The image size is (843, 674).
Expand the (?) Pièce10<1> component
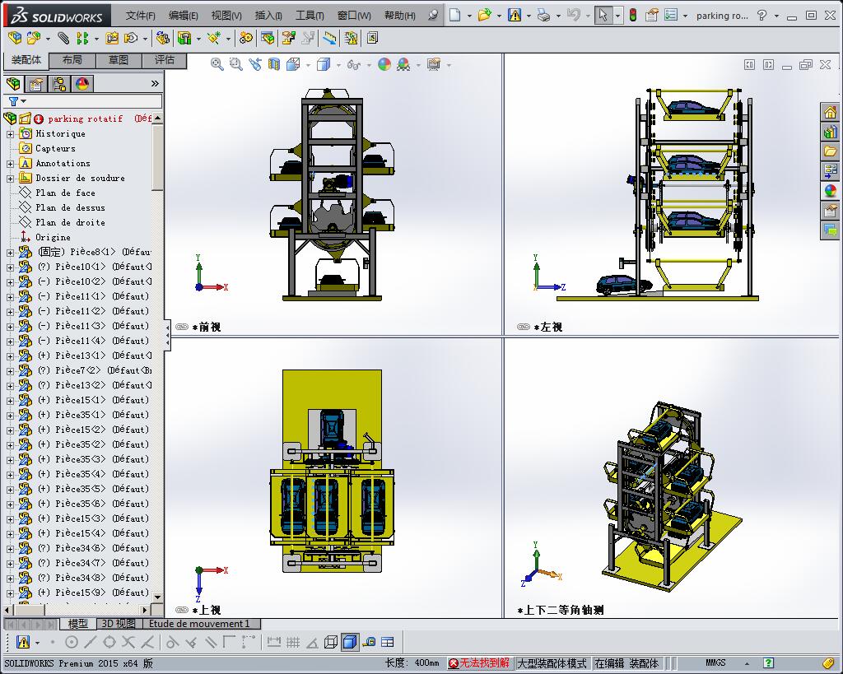point(10,267)
